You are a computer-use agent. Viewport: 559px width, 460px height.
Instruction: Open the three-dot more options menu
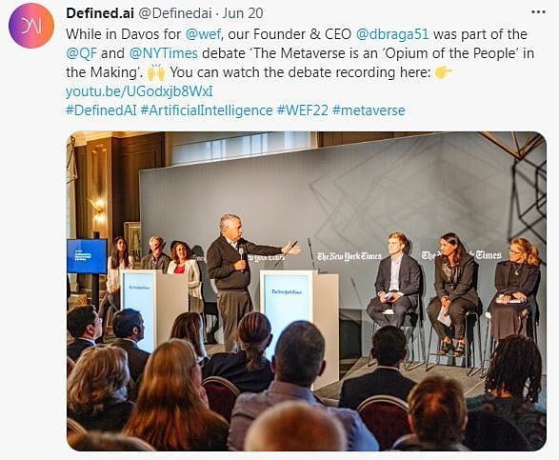click(x=538, y=11)
